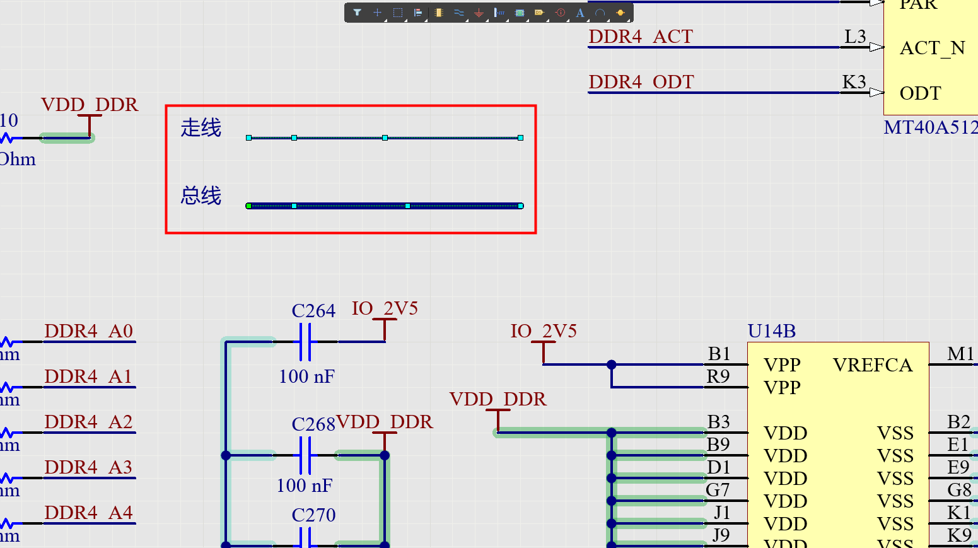The image size is (978, 548).
Task: Select the 走线 text label
Action: pos(201,128)
